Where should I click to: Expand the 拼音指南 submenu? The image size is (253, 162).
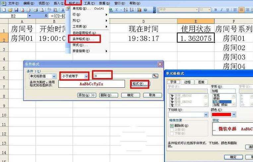[x=90, y=51]
